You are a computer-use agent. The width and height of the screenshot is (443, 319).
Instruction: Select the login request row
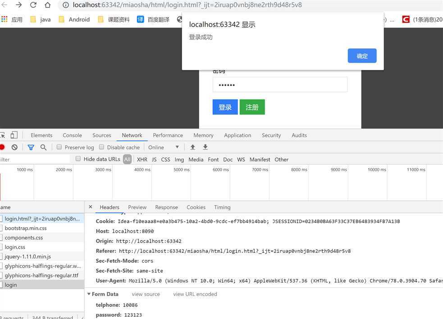tap(42, 285)
